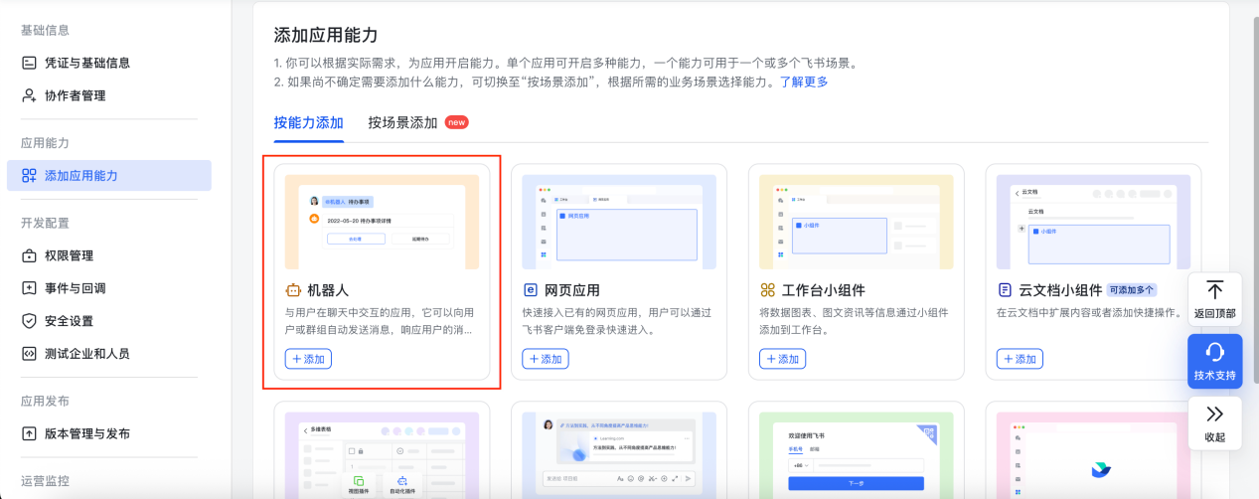This screenshot has width=1259, height=499.
Task: Click the 安全设置 shield icon
Action: click(x=29, y=321)
